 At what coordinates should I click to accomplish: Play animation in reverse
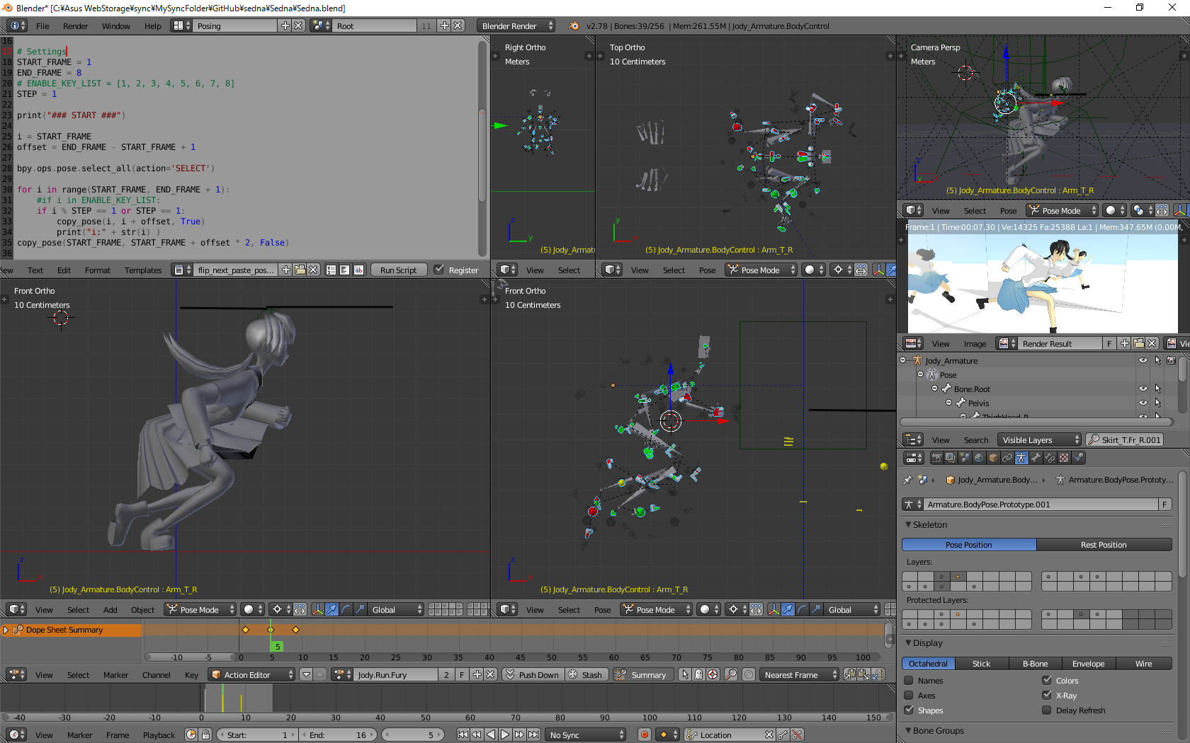tap(491, 735)
